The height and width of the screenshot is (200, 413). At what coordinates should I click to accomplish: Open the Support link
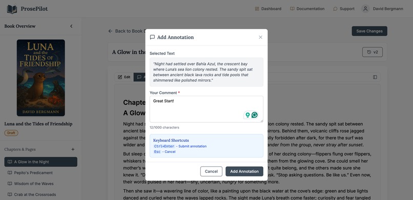point(344,9)
